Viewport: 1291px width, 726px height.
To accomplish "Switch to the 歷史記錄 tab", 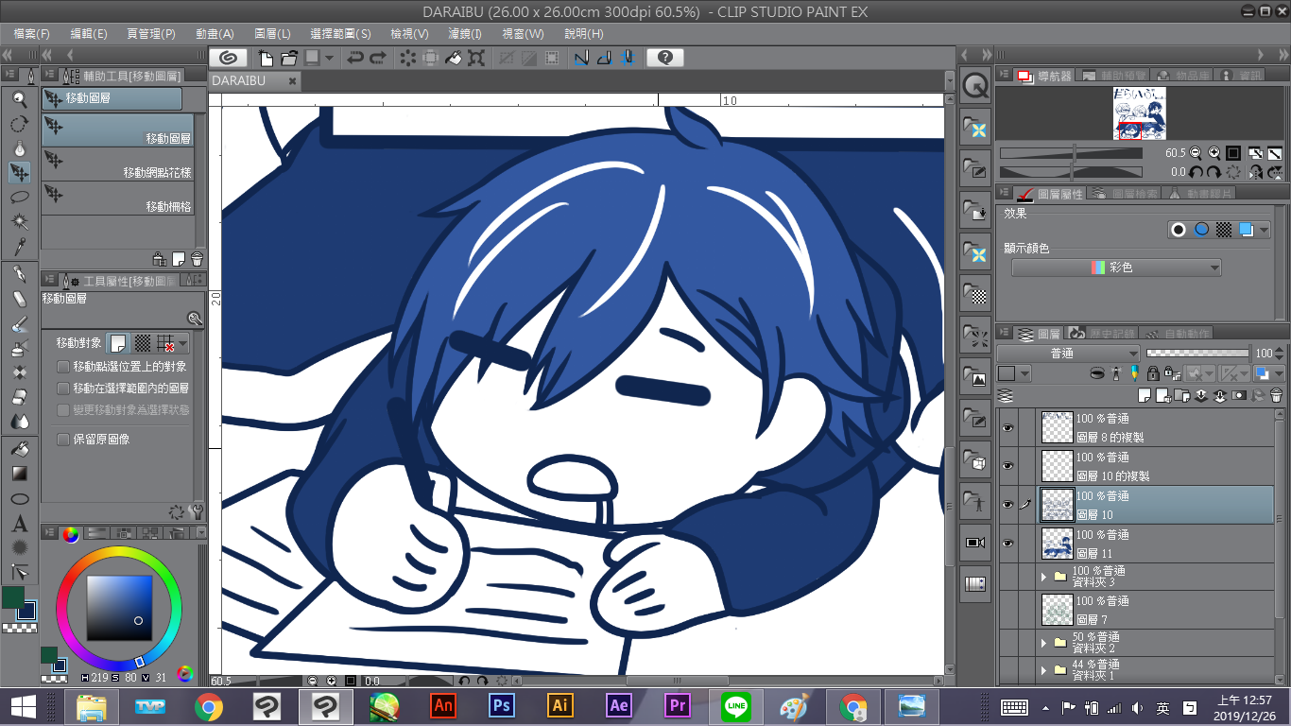I will 1102,334.
